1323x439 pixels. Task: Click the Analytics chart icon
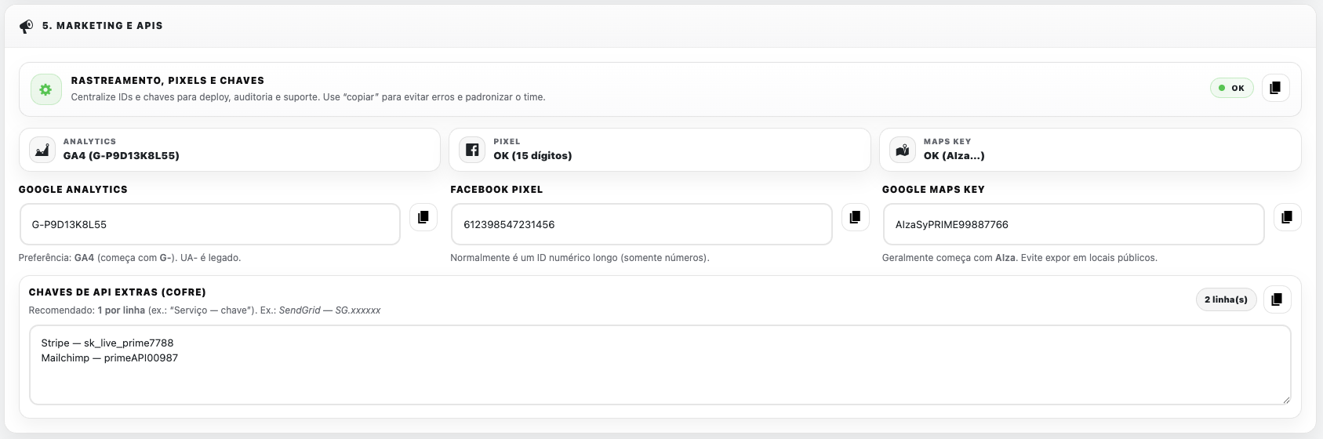coord(42,150)
